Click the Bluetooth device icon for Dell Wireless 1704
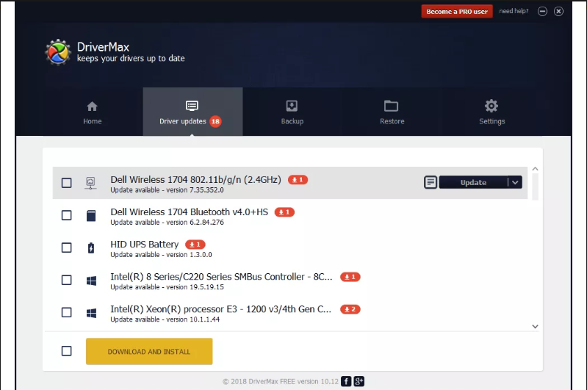587x390 pixels. click(x=91, y=216)
